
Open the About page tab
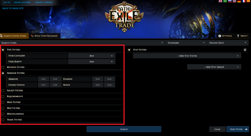(242, 36)
